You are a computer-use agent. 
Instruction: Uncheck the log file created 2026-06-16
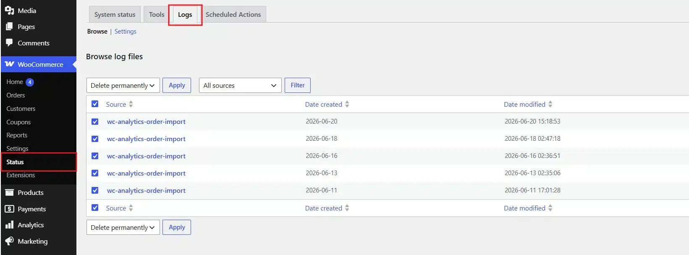[95, 156]
